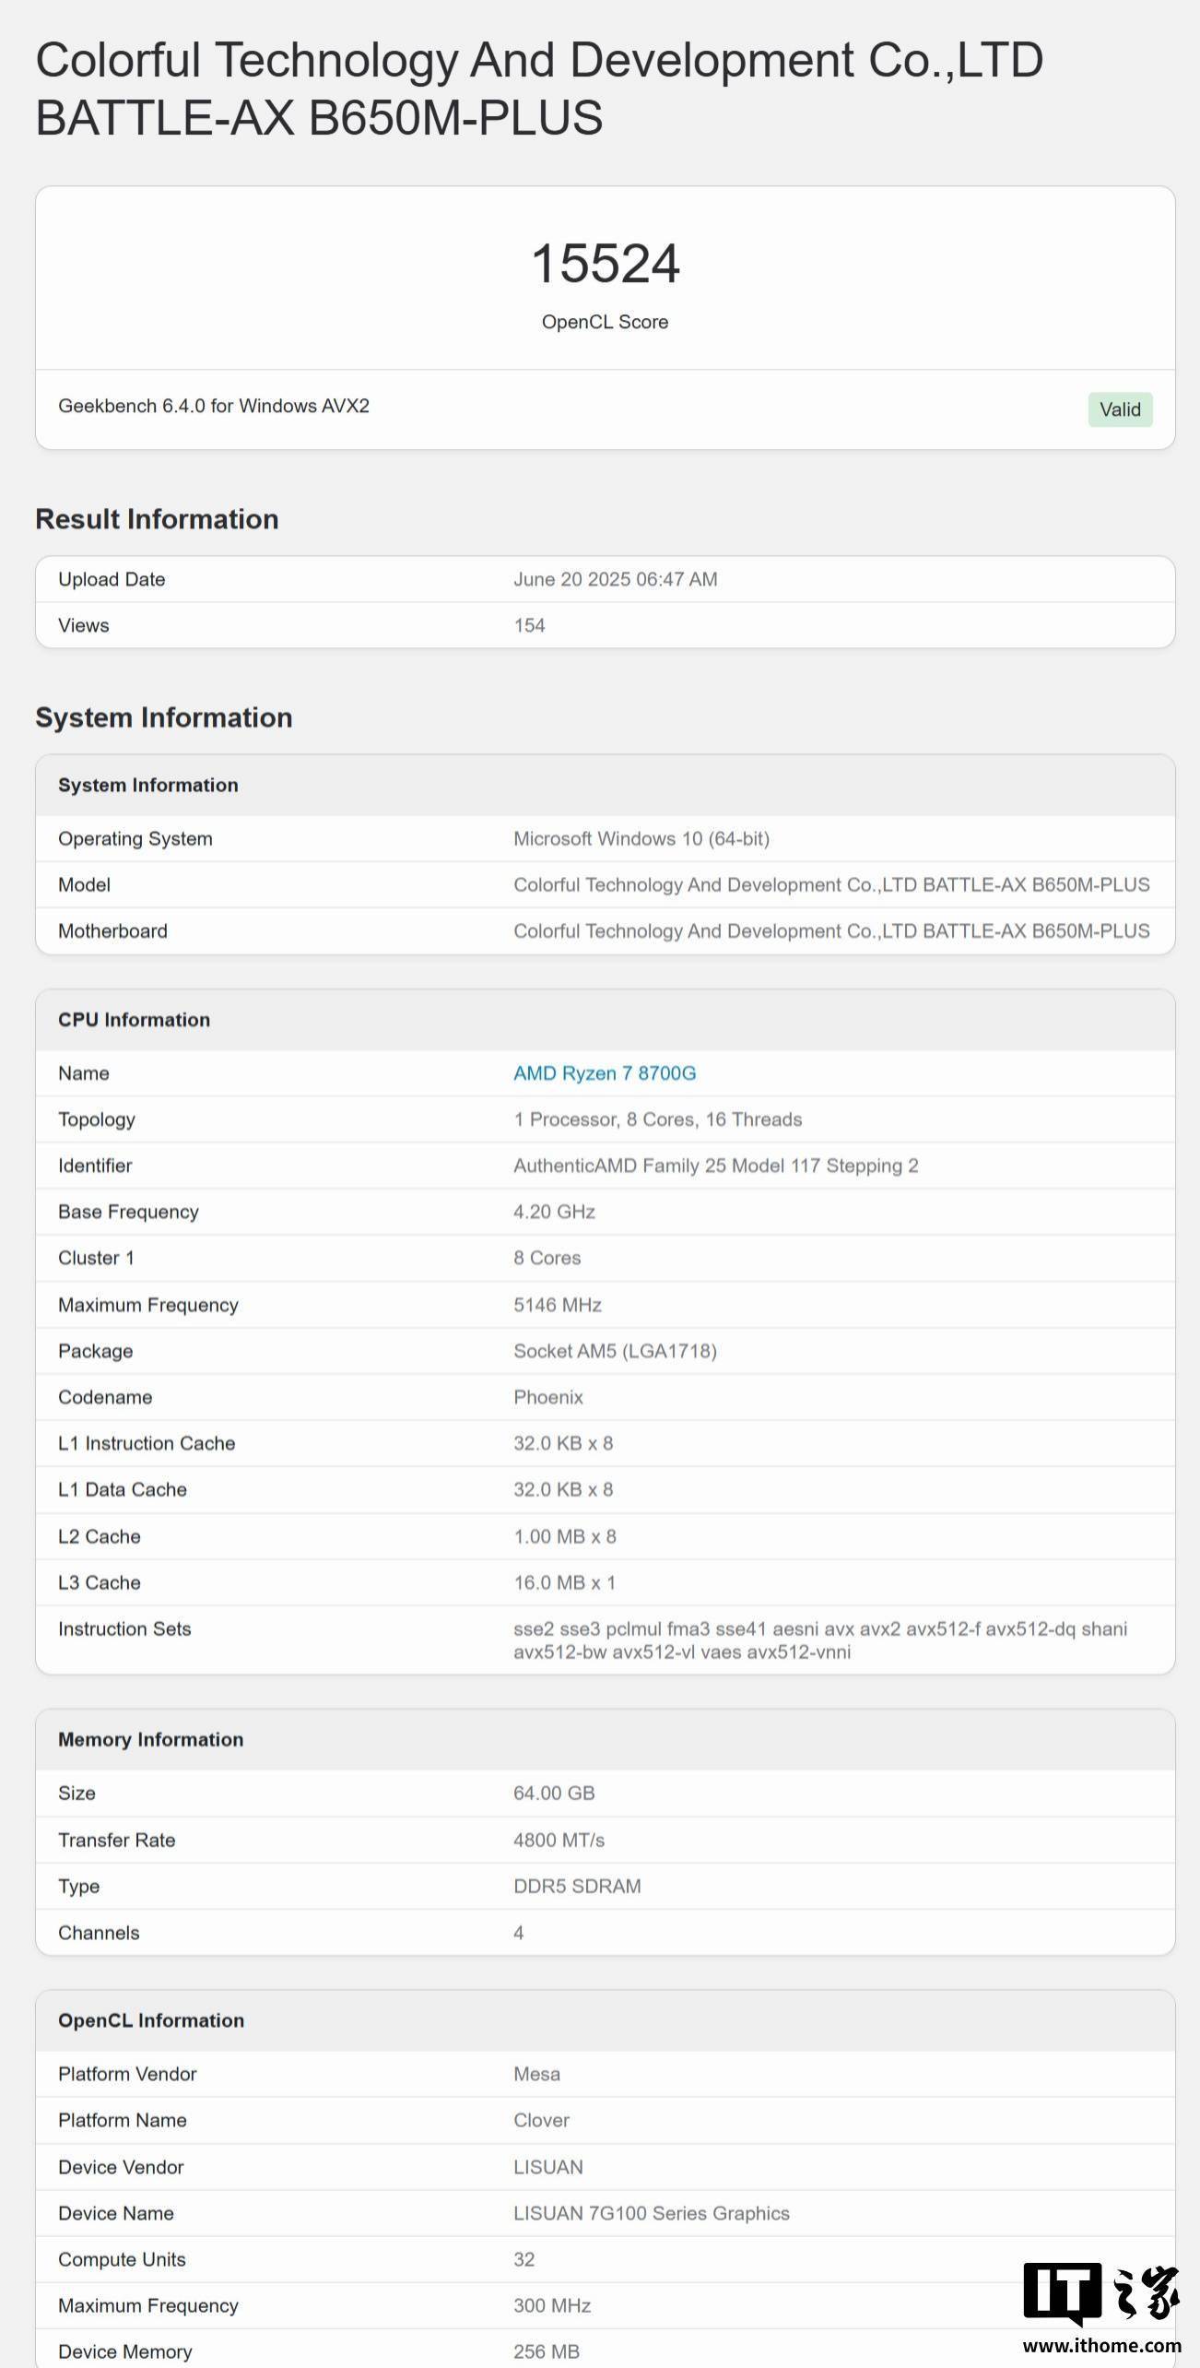Click the OpenCL Information header
The image size is (1200, 2368).
[151, 2020]
